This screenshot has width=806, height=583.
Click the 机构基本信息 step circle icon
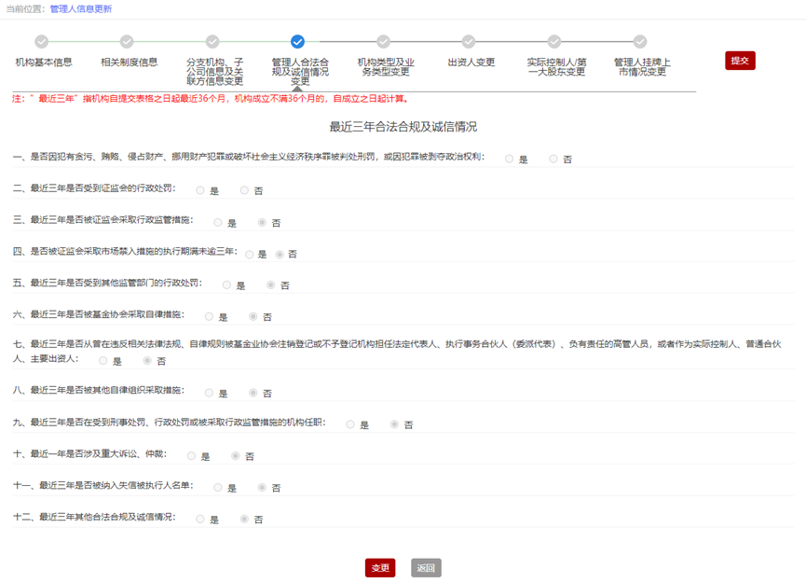pyautogui.click(x=42, y=42)
